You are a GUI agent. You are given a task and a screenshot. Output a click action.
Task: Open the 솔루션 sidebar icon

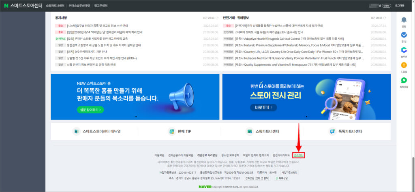click(x=404, y=50)
